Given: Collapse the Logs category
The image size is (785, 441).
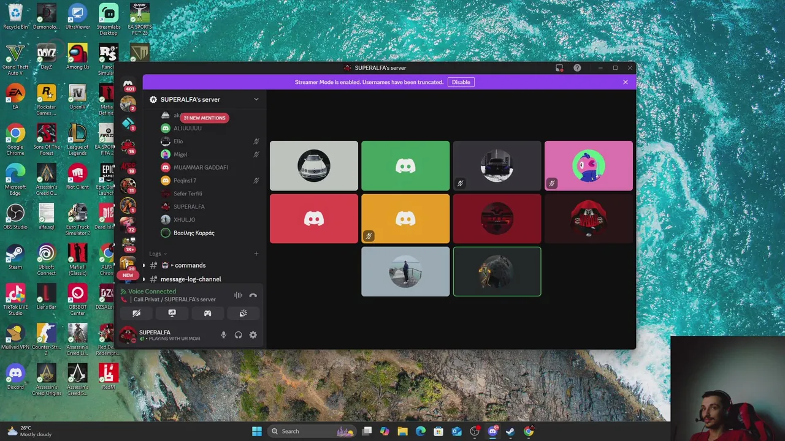Looking at the screenshot, I should (158, 254).
